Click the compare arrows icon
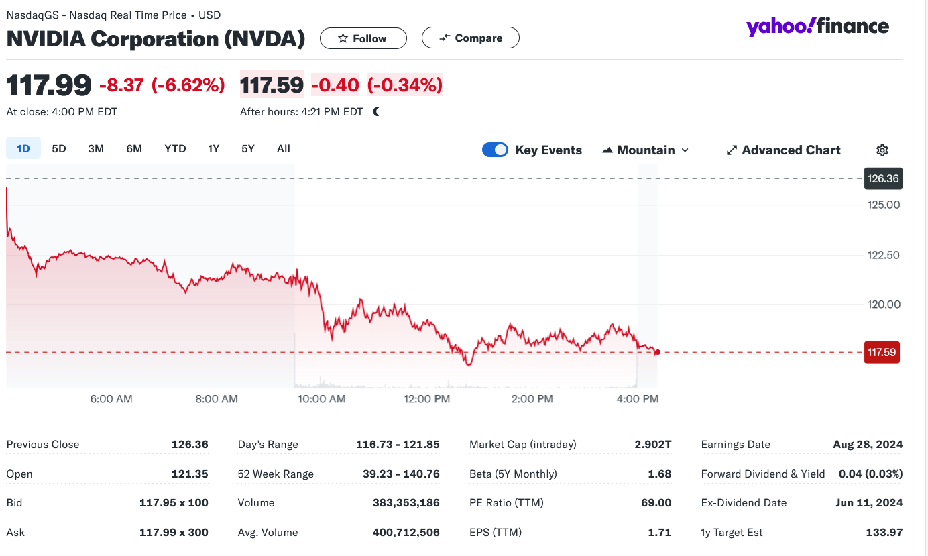 pos(445,38)
